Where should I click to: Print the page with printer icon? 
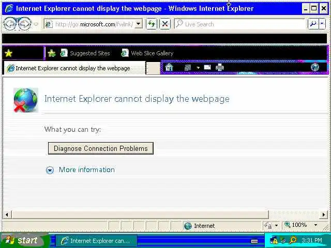(219, 68)
